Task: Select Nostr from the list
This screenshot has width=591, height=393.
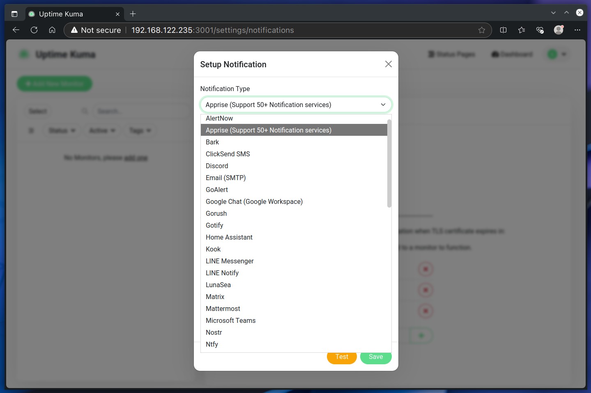Action: pyautogui.click(x=294, y=332)
